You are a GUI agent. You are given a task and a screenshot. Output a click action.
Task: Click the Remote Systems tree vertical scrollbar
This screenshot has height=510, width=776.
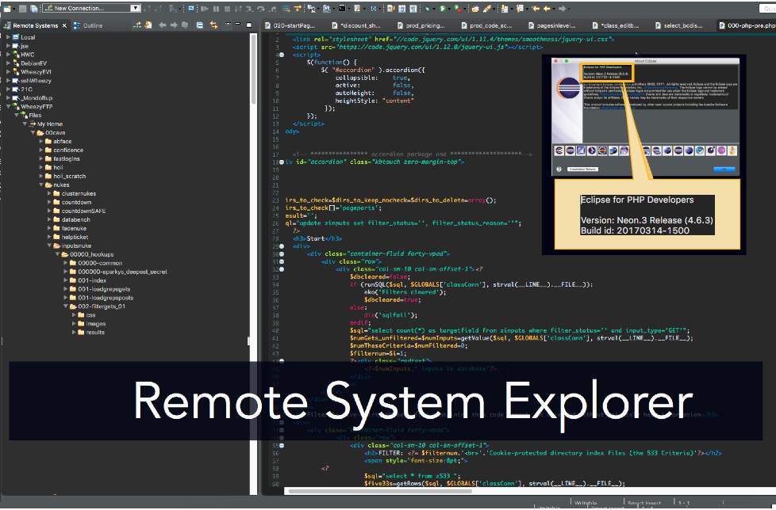253,69
